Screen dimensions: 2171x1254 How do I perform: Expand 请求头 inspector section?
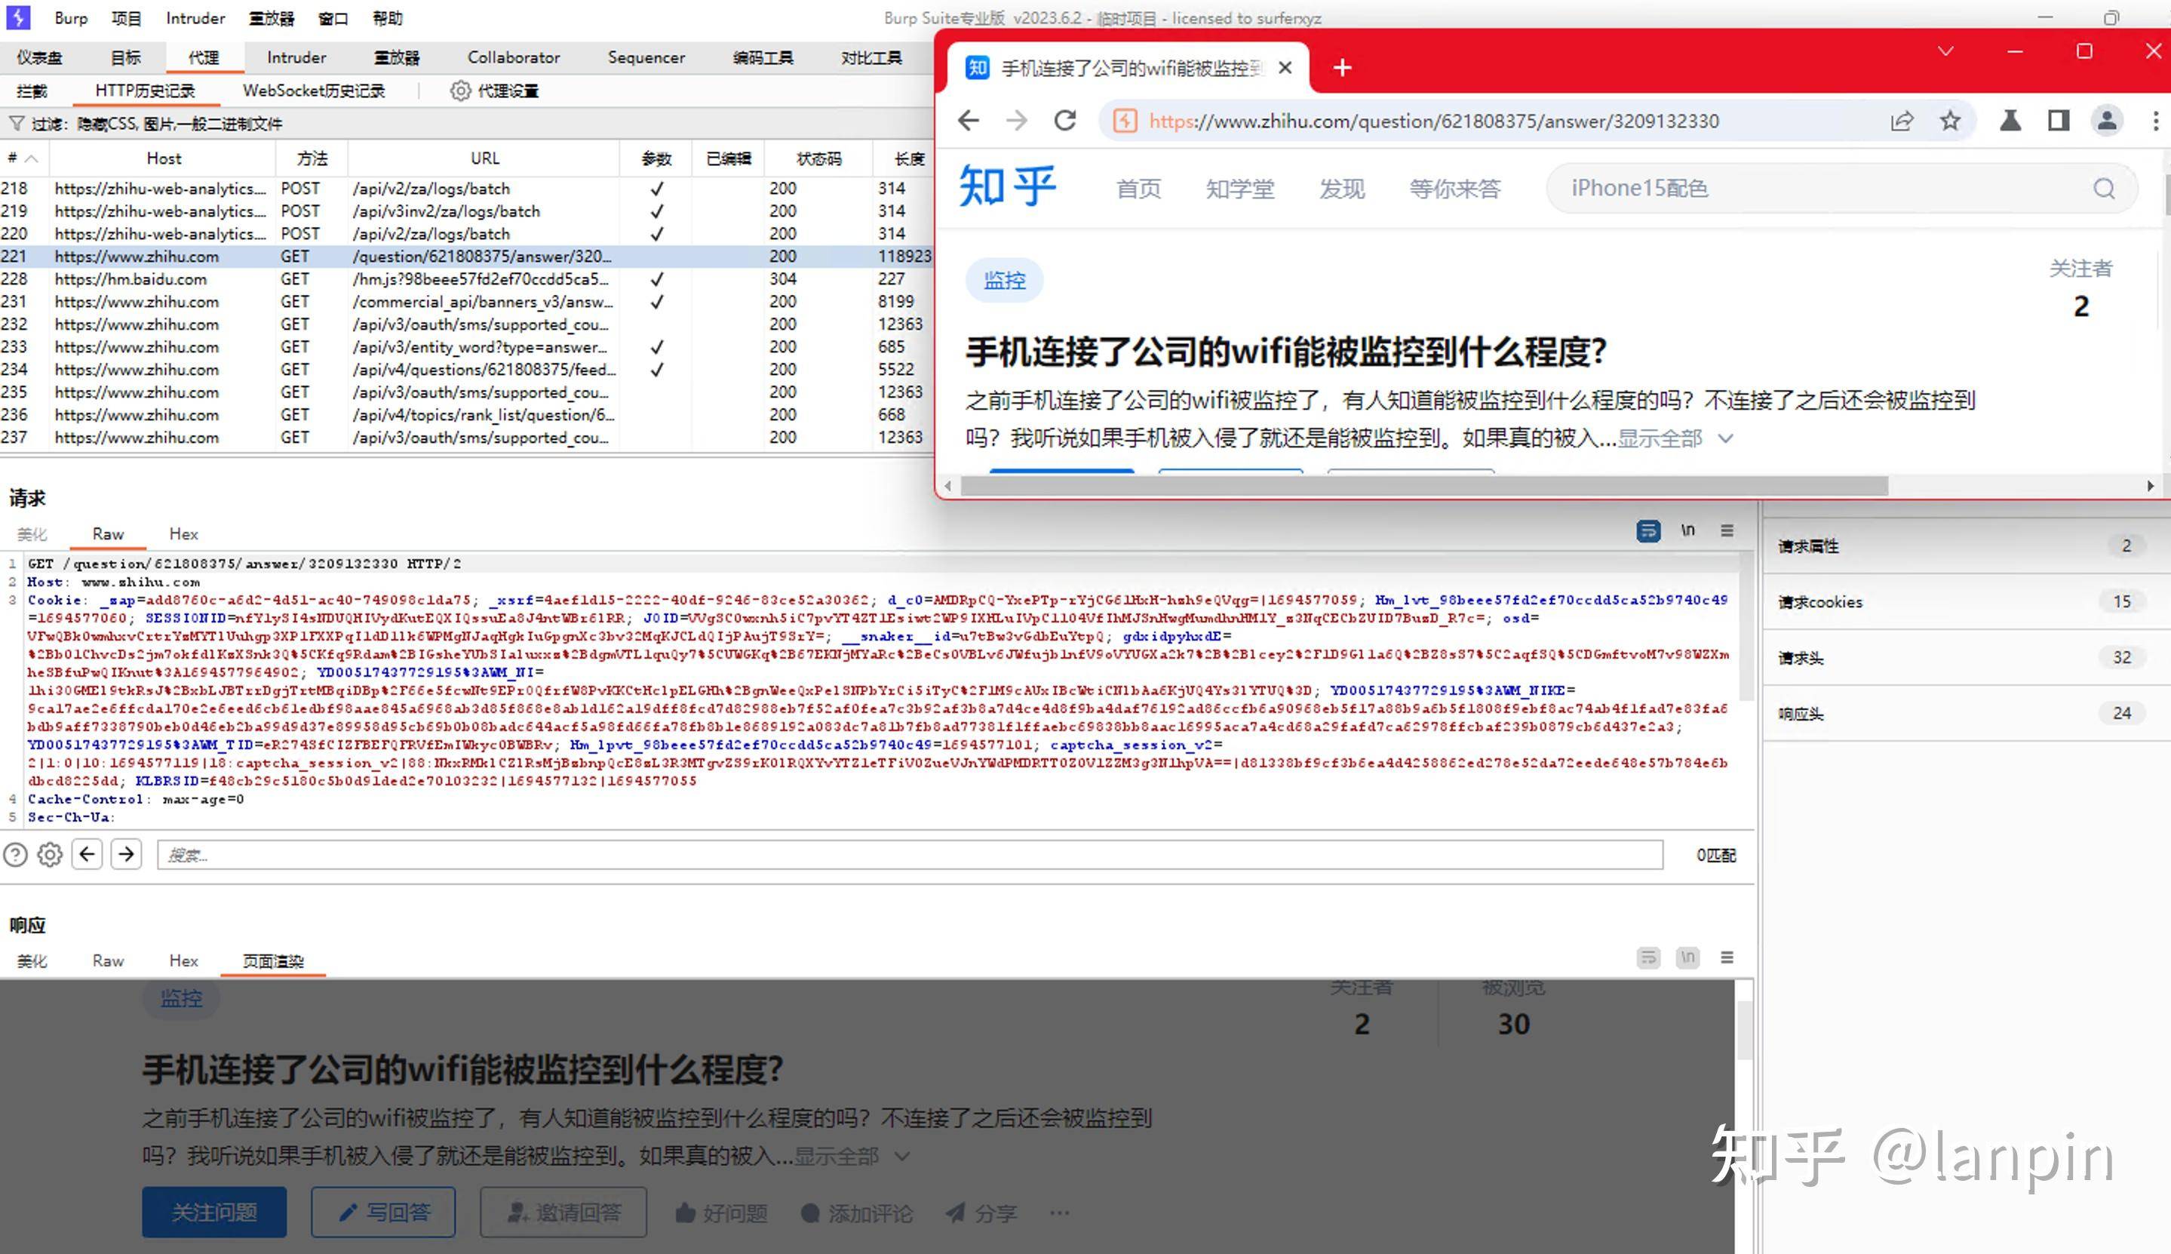[1967, 658]
